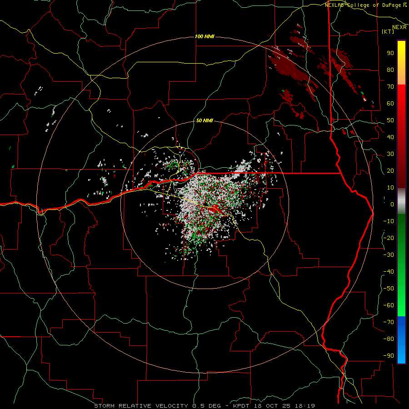Pick the blue band of the velocity scale

pyautogui.click(x=401, y=340)
